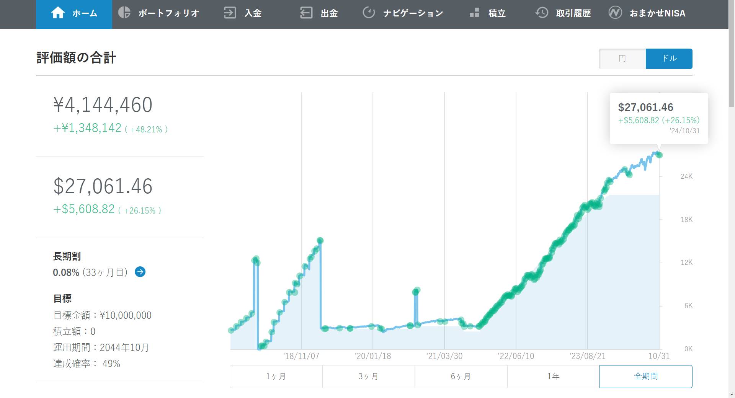Select the 1ヶ月 chart period
The height and width of the screenshot is (398, 735).
pyautogui.click(x=276, y=377)
